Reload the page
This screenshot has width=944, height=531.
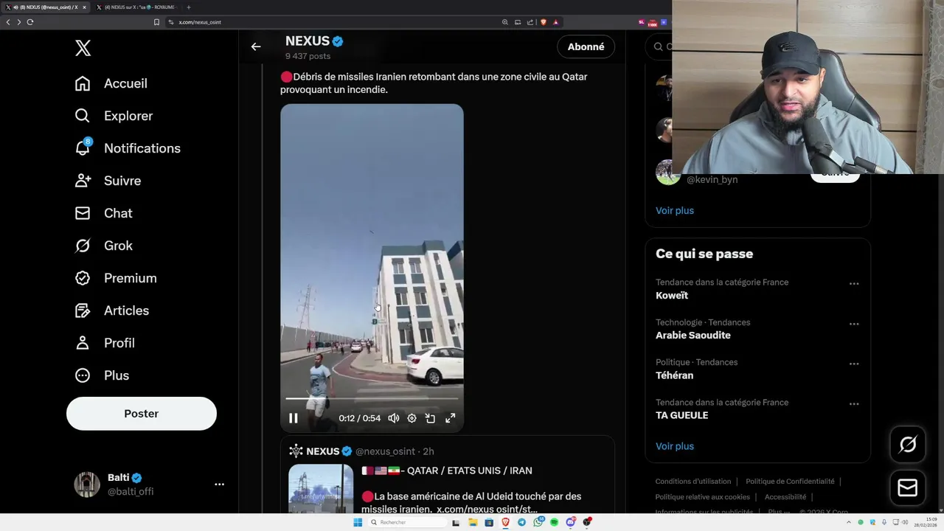tap(30, 22)
